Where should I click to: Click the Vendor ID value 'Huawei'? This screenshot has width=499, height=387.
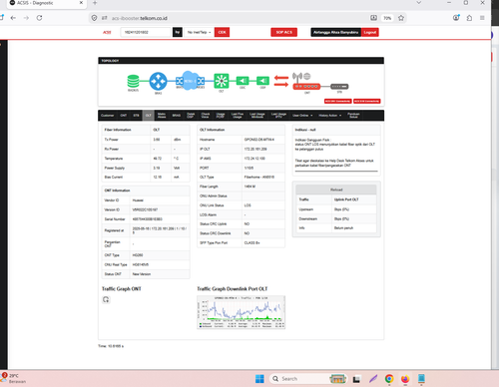tap(138, 200)
